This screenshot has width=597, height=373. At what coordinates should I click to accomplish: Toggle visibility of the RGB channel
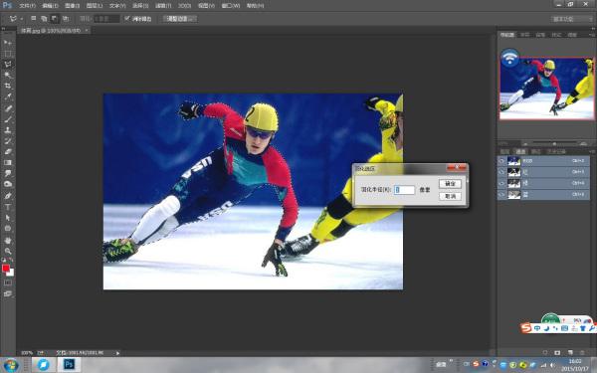coord(501,161)
